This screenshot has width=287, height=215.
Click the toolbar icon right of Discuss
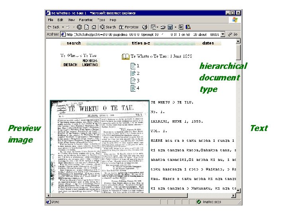pyautogui.click(x=188, y=27)
